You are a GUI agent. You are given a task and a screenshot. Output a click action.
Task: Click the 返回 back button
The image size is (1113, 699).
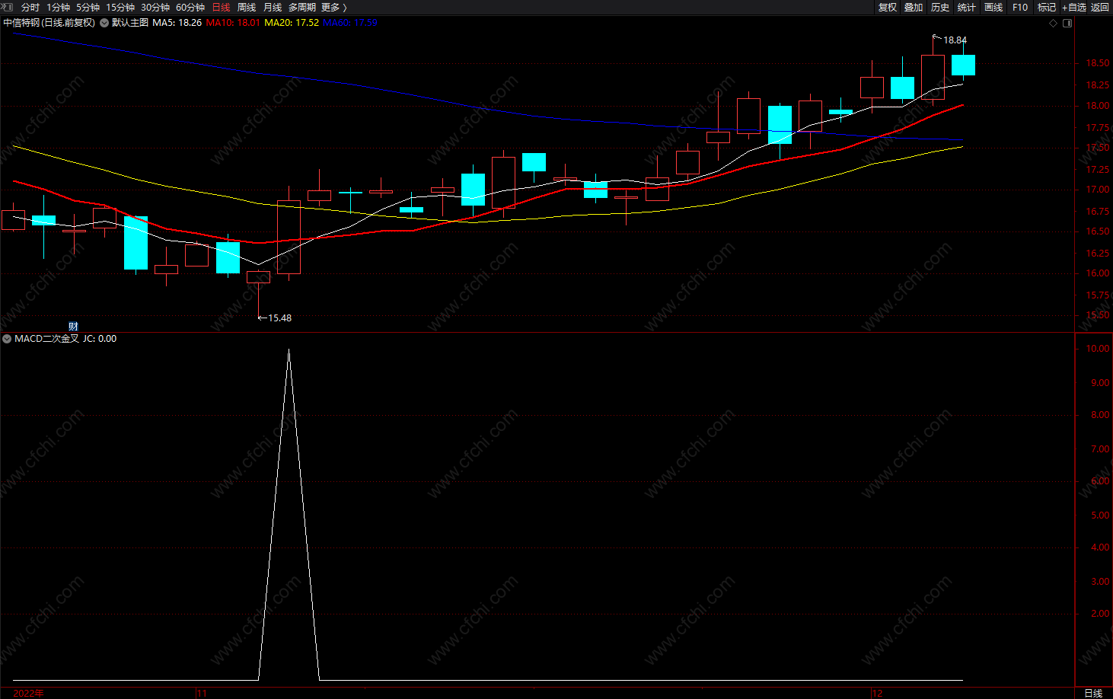(x=1100, y=7)
